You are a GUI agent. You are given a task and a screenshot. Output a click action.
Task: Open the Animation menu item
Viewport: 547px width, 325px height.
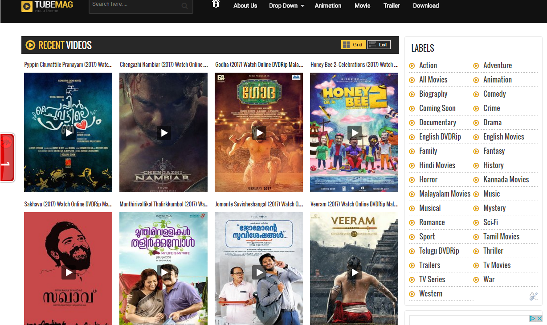328,6
